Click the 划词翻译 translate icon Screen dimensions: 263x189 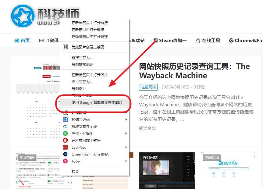(65, 112)
